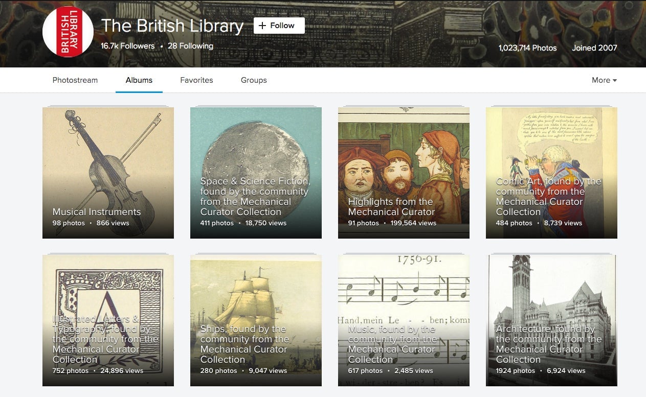Open the Space & Science Fiction album
Image resolution: width=646 pixels, height=397 pixels.
[256, 173]
